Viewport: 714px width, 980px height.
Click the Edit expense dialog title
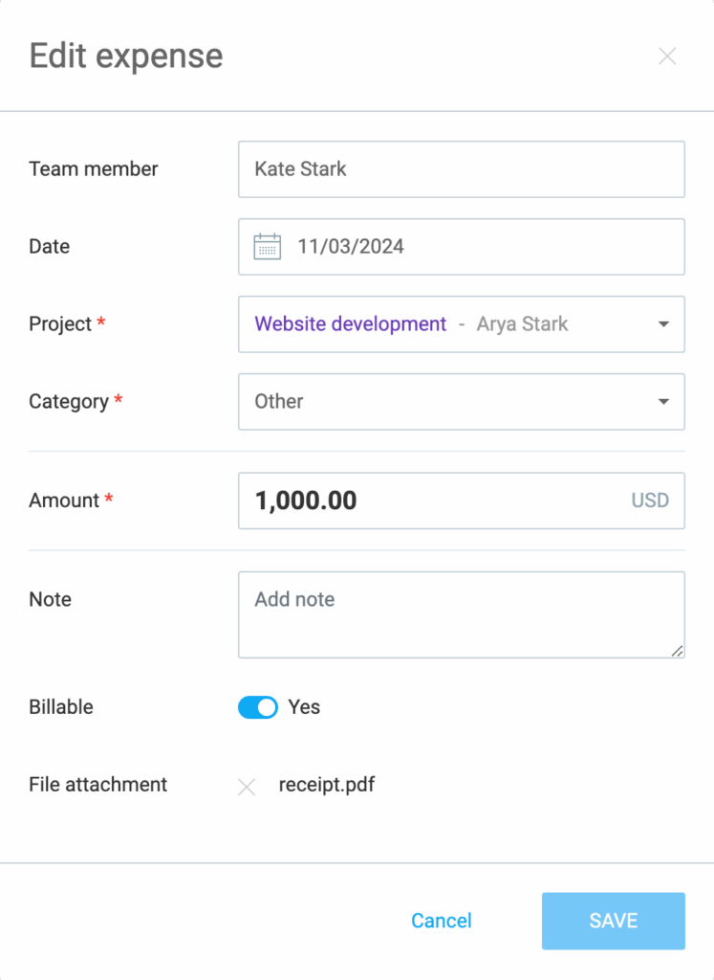coord(126,56)
